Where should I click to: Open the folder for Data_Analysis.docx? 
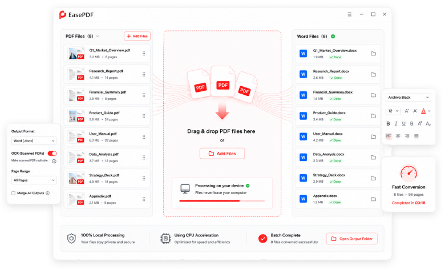374,158
